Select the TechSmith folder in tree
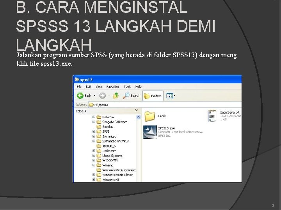Image resolution: width=281 pixels, height=210 pixels. pos(107,151)
